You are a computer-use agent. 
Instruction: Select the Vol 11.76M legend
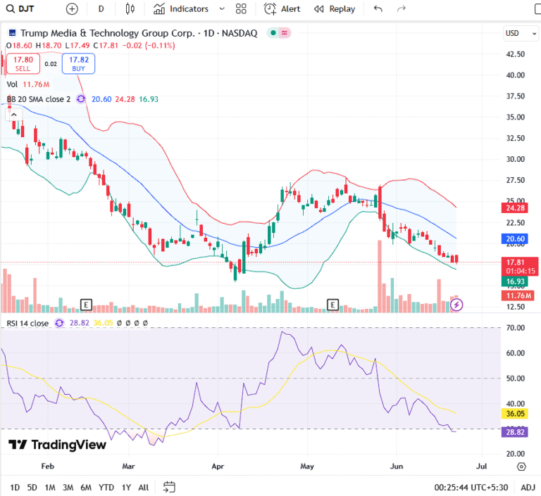pyautogui.click(x=28, y=84)
